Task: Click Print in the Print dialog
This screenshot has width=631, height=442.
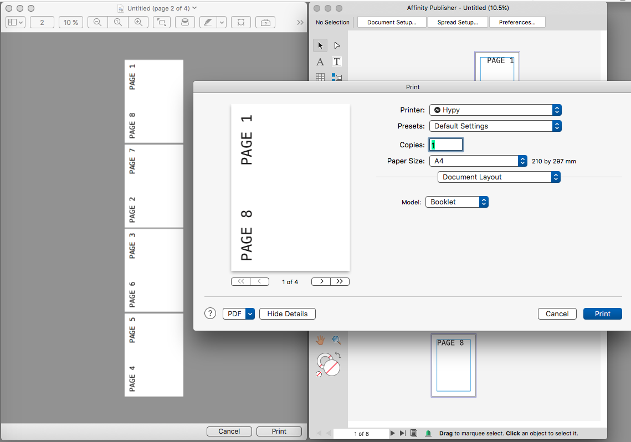Action: [x=602, y=313]
